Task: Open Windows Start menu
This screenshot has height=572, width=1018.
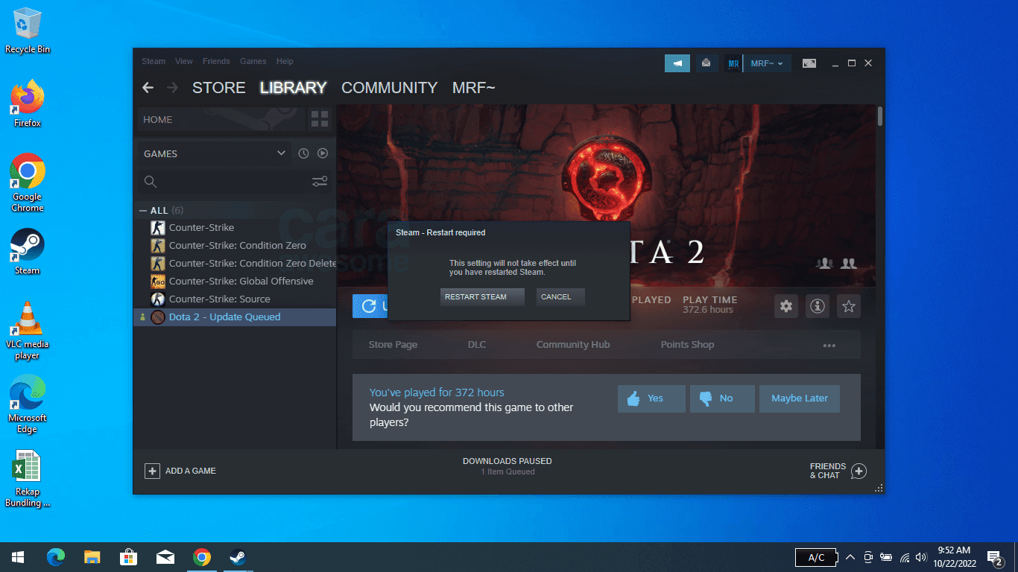Action: [18, 557]
